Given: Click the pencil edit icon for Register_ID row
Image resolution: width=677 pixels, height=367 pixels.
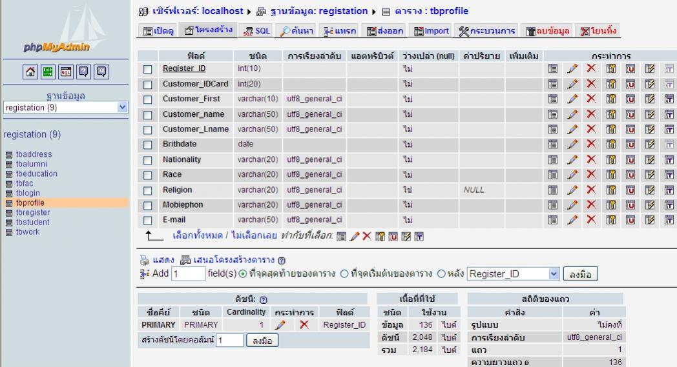Looking at the screenshot, I should (571, 68).
